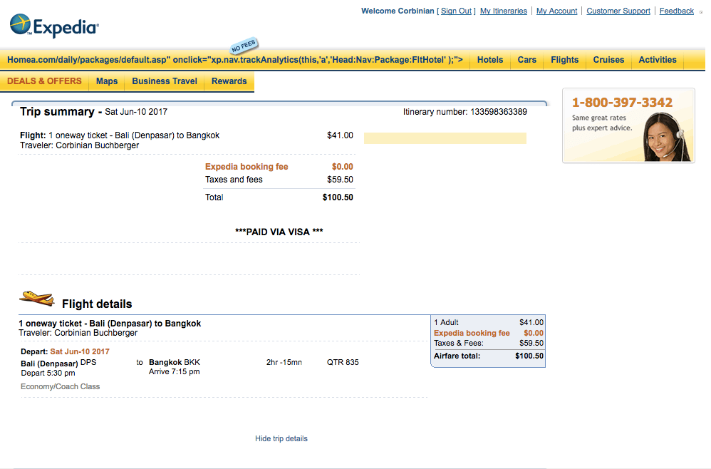Open Maps from the sub-navigation
711x469 pixels.
107,81
